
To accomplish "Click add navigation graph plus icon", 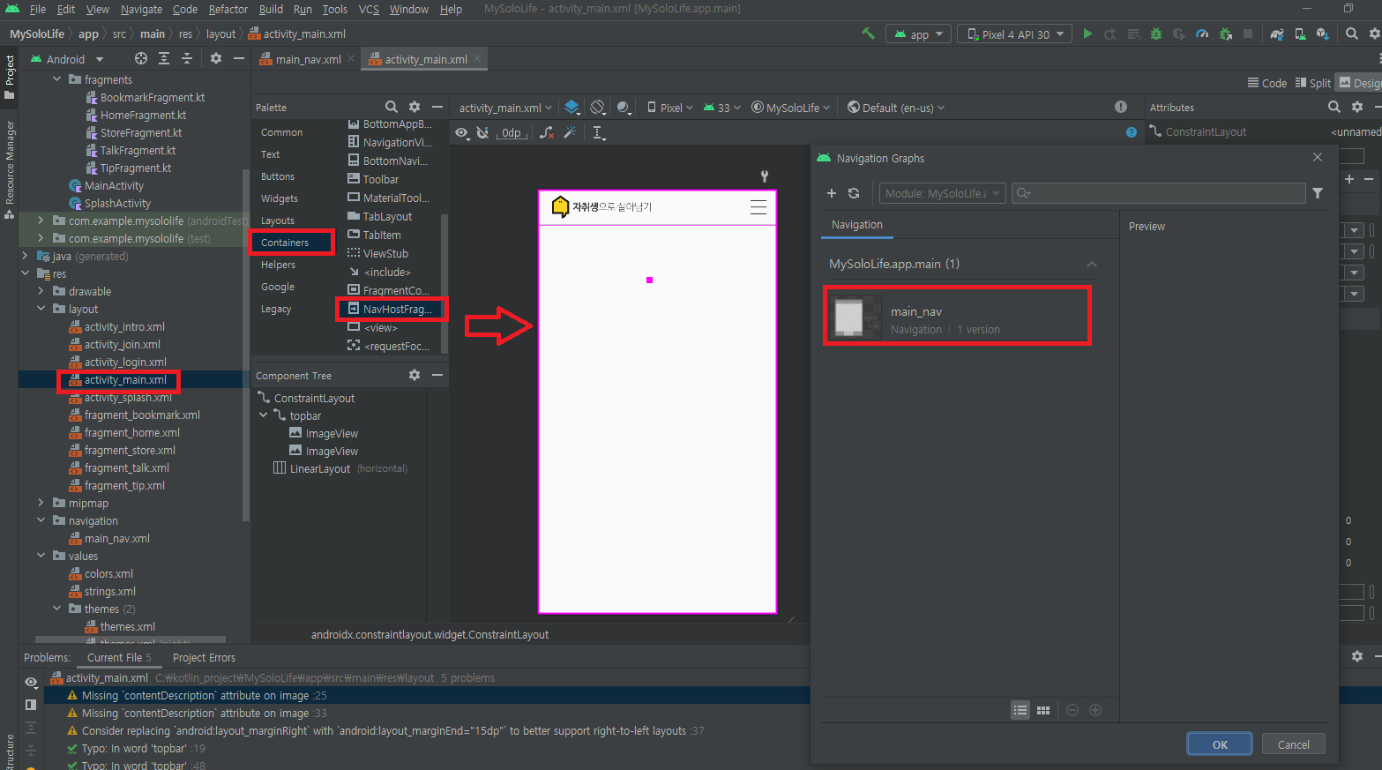I will coord(831,193).
